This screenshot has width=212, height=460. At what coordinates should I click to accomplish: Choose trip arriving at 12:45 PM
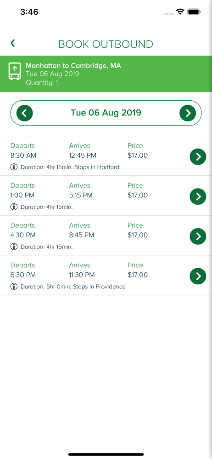[x=106, y=156]
